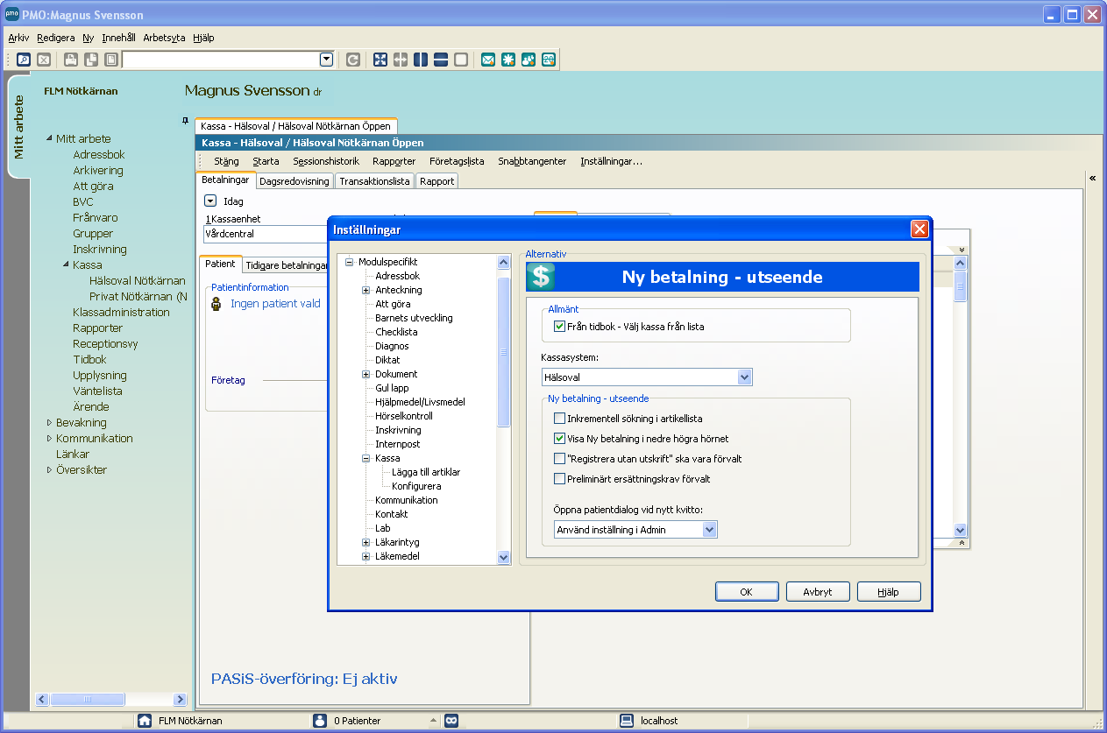1107x733 pixels.
Task: Open the Tidigare betalningar tab
Action: (x=284, y=264)
